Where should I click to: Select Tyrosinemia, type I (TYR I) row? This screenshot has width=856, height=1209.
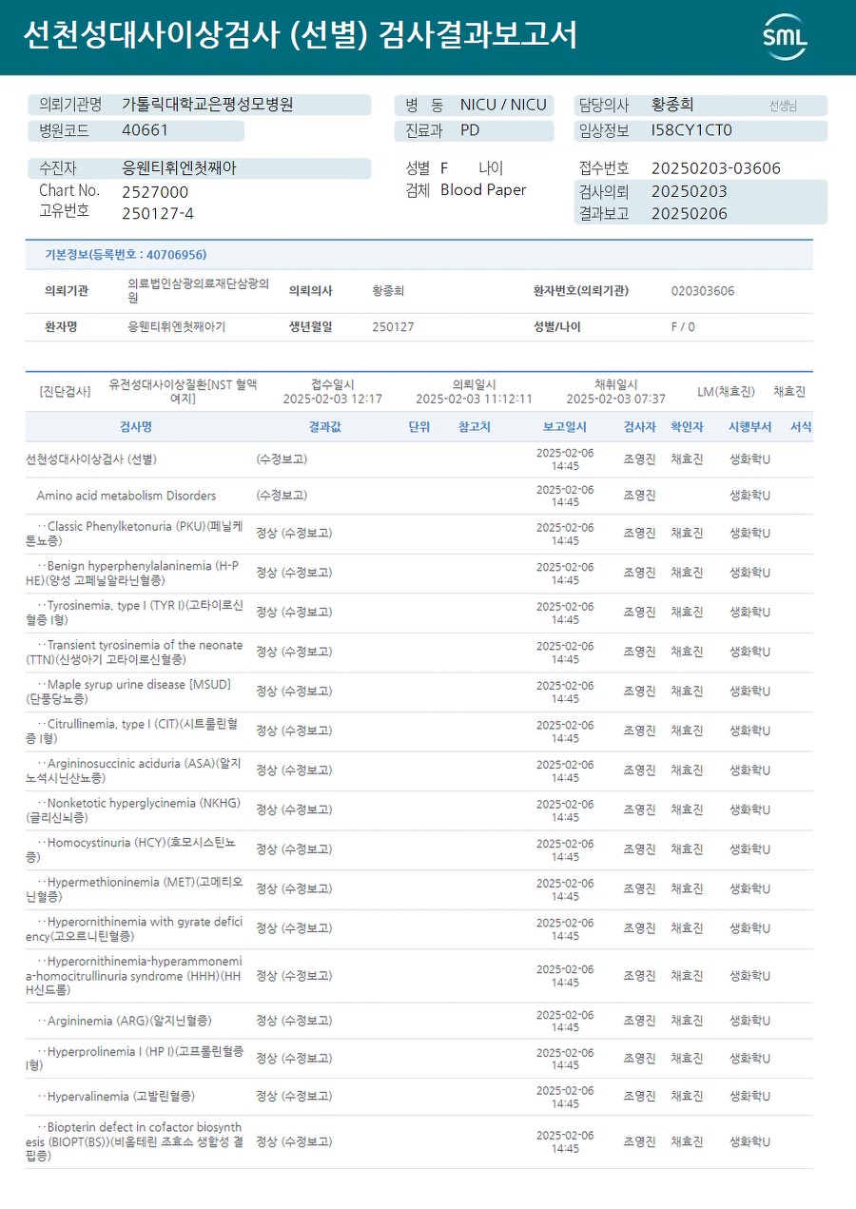pyautogui.click(x=419, y=613)
